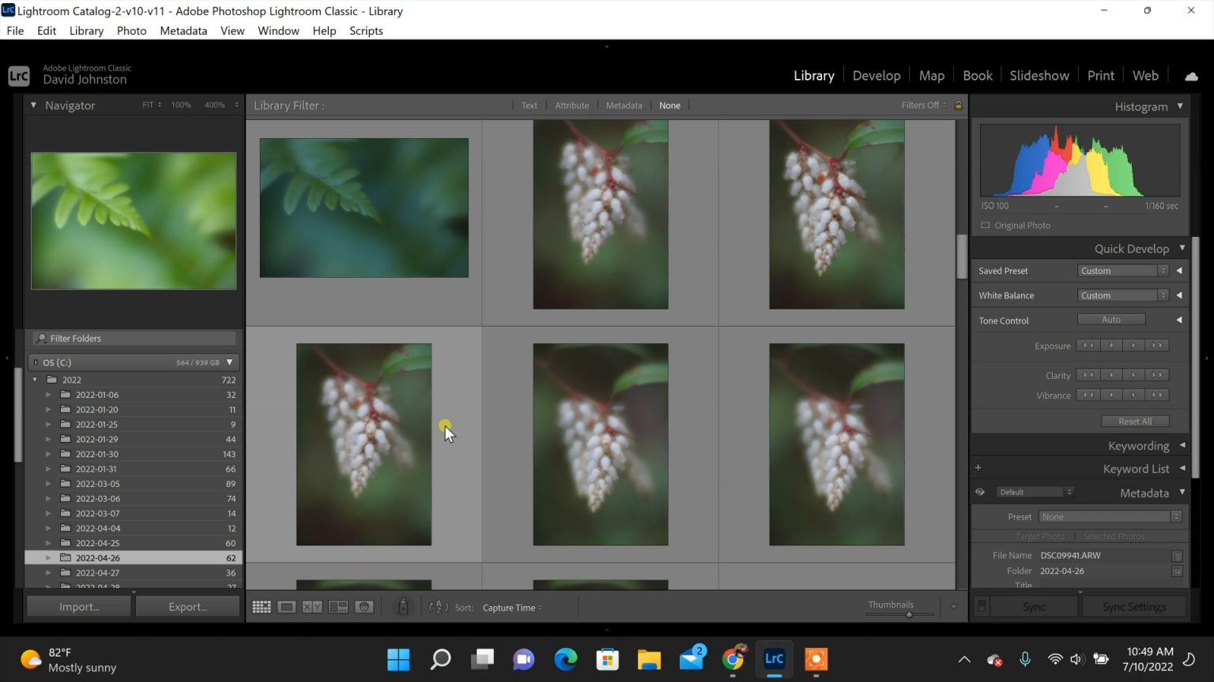The image size is (1214, 682).
Task: Click the Import button
Action: point(78,606)
